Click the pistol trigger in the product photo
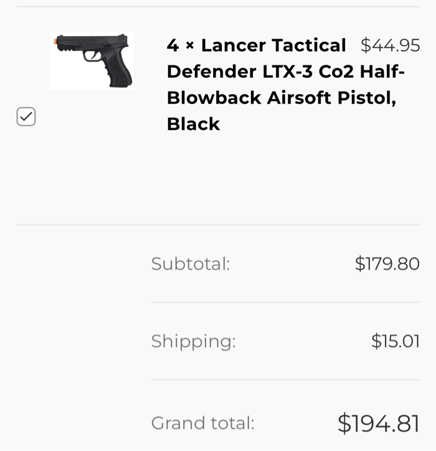This screenshot has width=436, height=451. click(x=93, y=56)
